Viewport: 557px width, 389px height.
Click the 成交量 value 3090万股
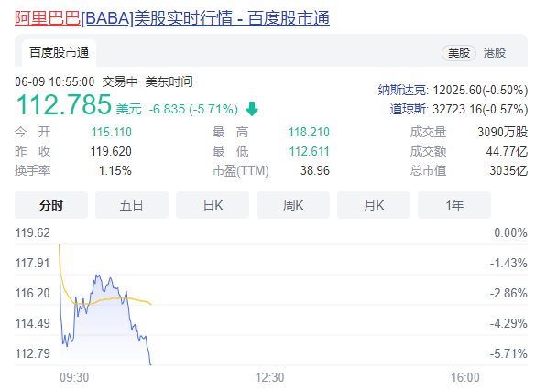click(x=503, y=132)
